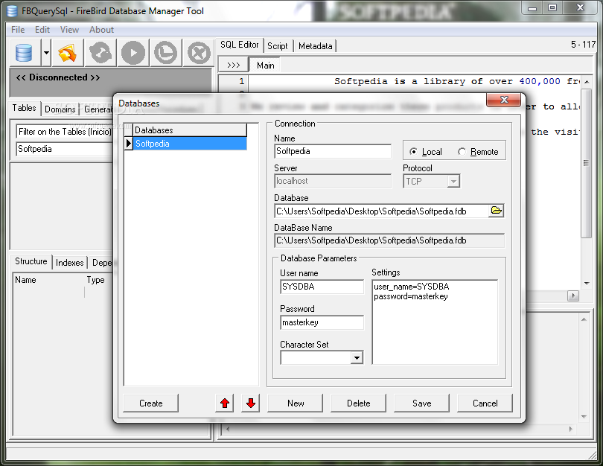Open the Protocol TCP dropdown

(x=454, y=181)
